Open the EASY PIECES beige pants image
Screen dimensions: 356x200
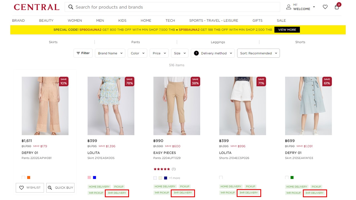(x=177, y=106)
